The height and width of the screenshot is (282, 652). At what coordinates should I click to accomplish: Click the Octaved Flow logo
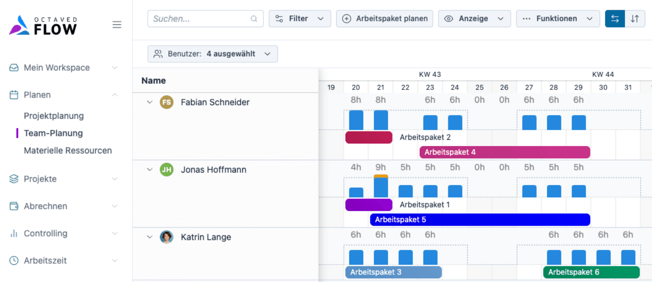[x=42, y=25]
